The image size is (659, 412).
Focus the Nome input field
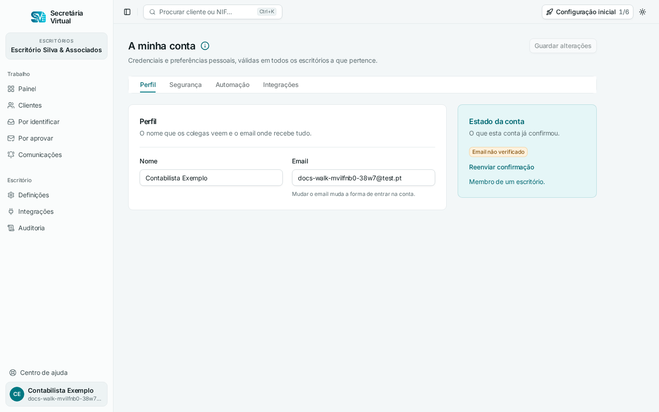(x=211, y=178)
